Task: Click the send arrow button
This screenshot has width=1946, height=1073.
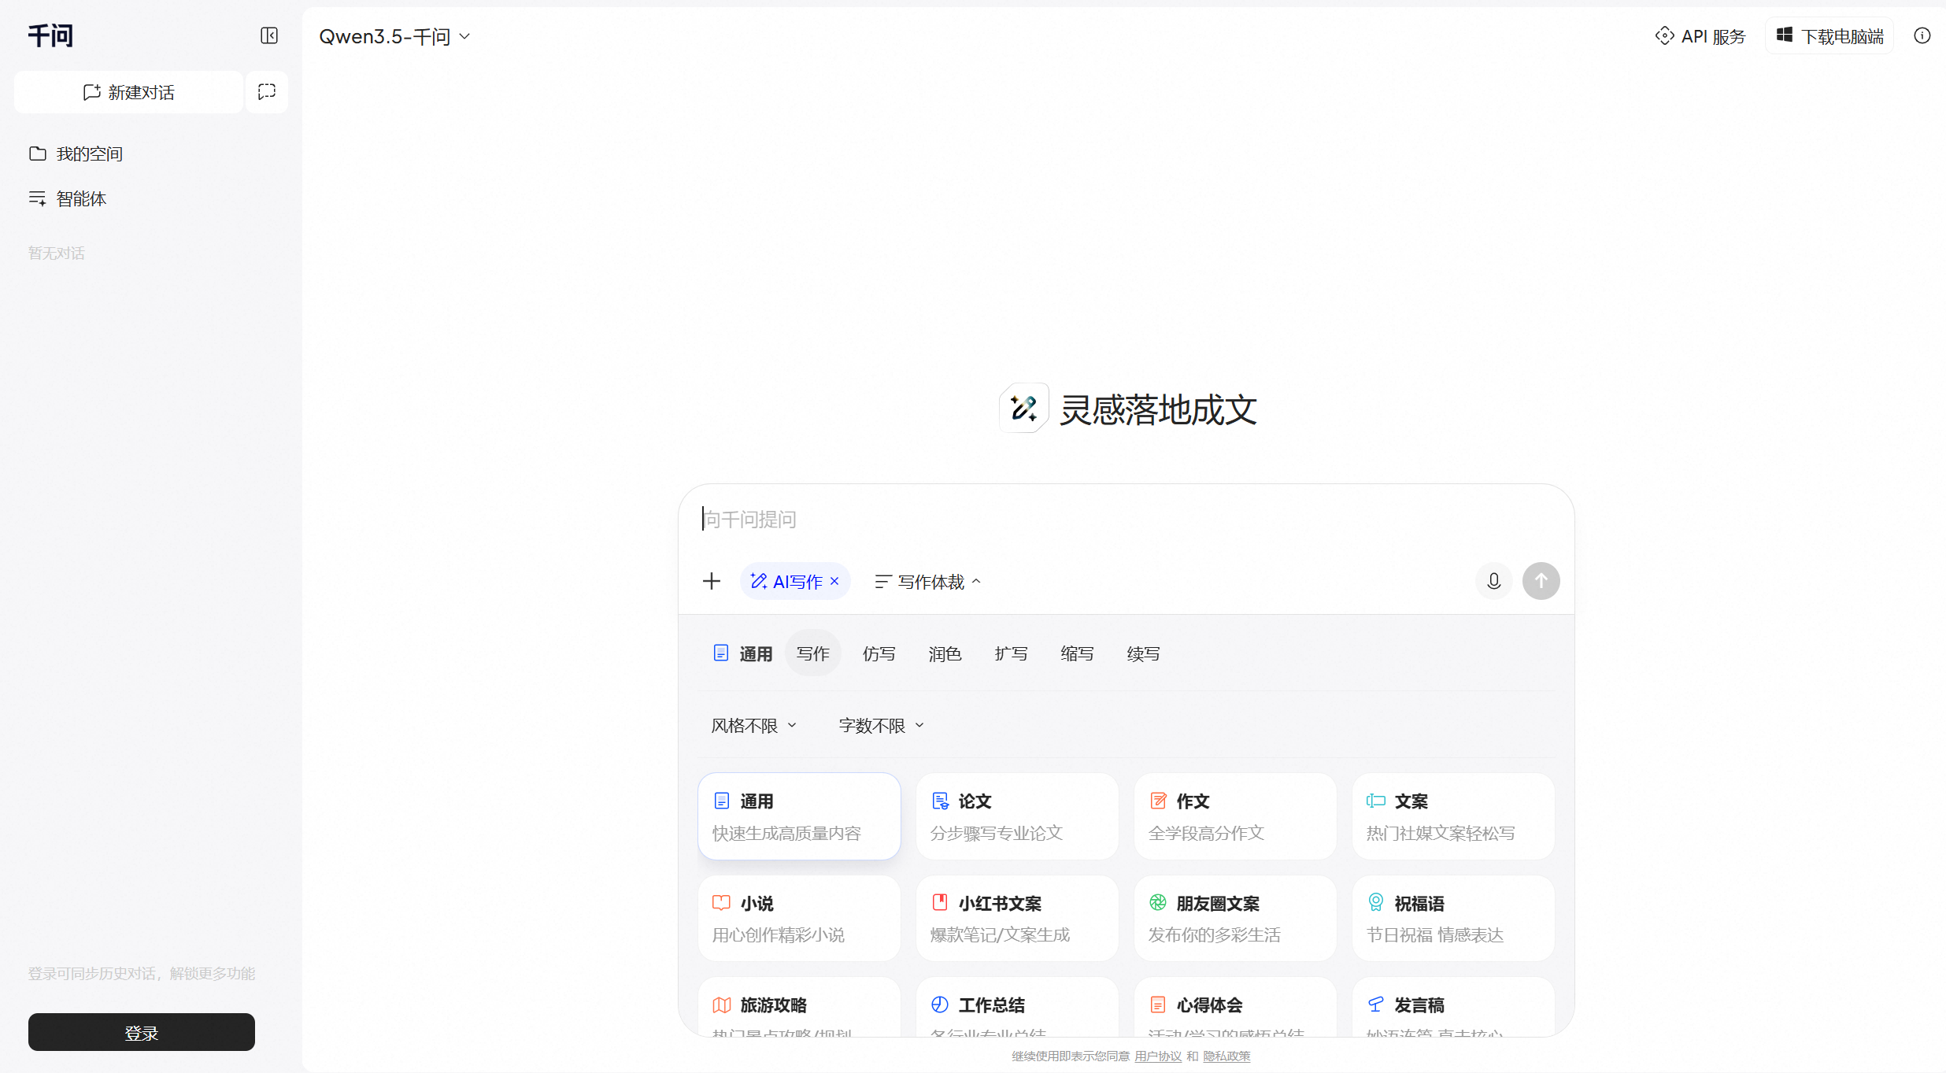Action: pyautogui.click(x=1541, y=581)
